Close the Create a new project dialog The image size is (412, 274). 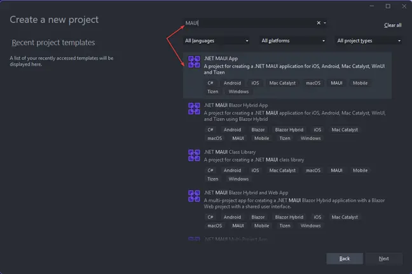coord(404,6)
